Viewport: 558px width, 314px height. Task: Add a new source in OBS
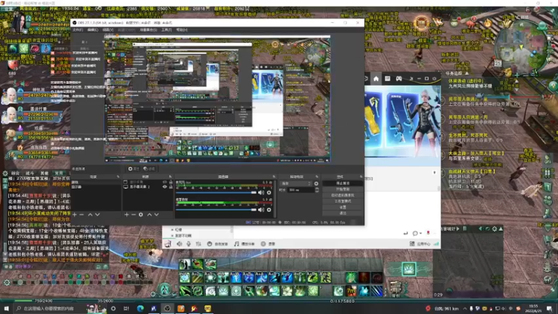coord(126,215)
